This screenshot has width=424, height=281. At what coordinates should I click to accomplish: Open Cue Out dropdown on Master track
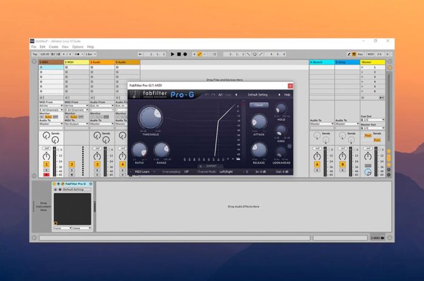pos(373,120)
